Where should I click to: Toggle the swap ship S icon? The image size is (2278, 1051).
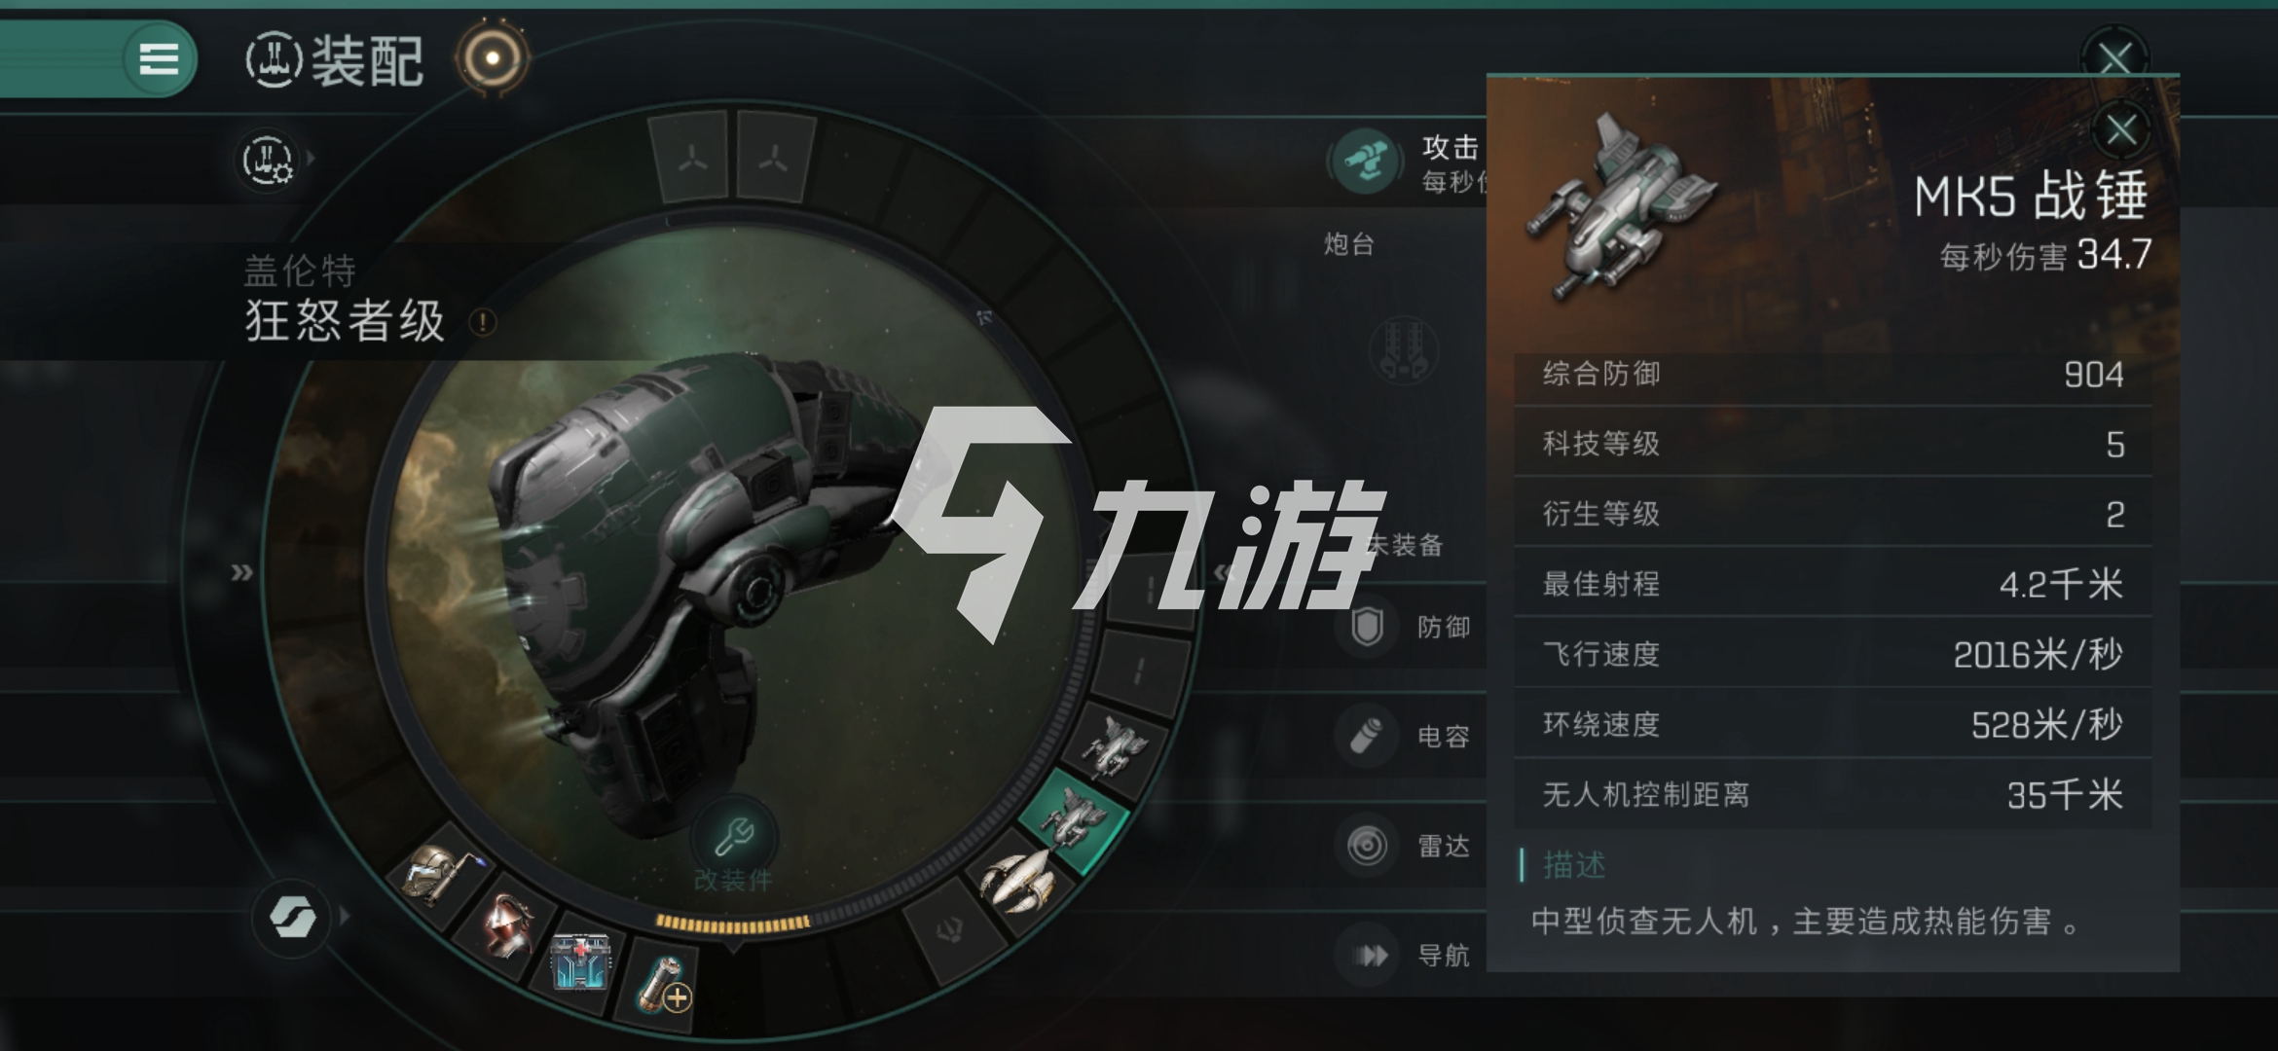tap(292, 916)
